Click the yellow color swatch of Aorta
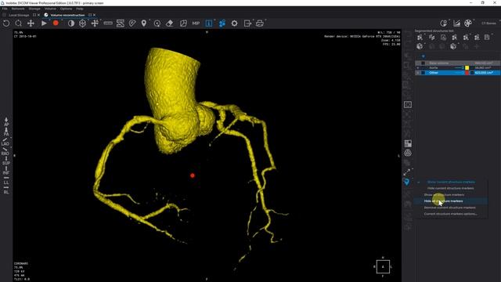Image resolution: width=501 pixels, height=282 pixels. (467, 68)
